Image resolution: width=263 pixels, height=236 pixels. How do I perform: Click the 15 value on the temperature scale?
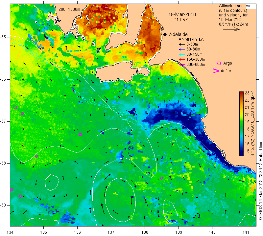(x=247, y=151)
